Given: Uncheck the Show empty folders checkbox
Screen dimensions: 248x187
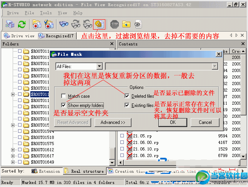Looking at the screenshot, I should 63,105.
